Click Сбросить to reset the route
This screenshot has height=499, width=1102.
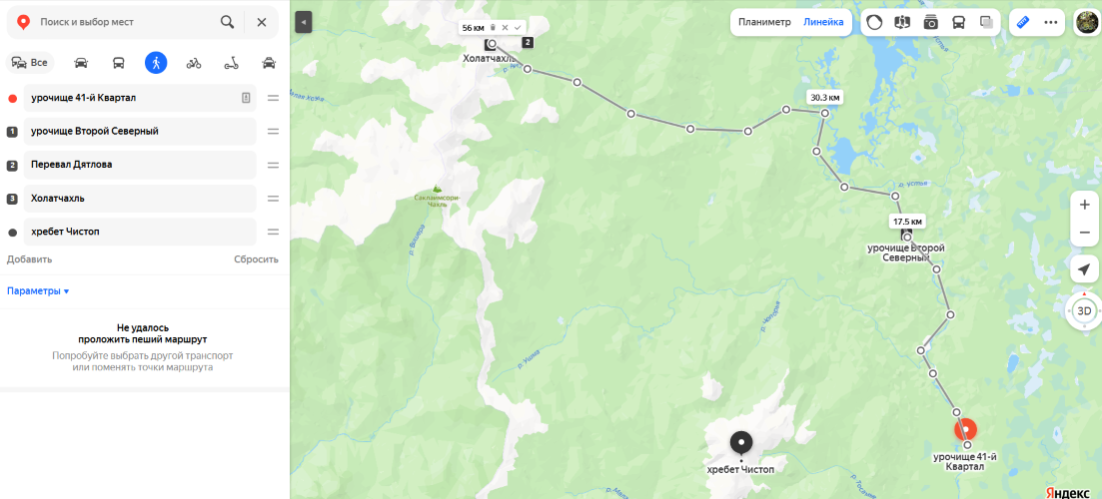pyautogui.click(x=256, y=258)
